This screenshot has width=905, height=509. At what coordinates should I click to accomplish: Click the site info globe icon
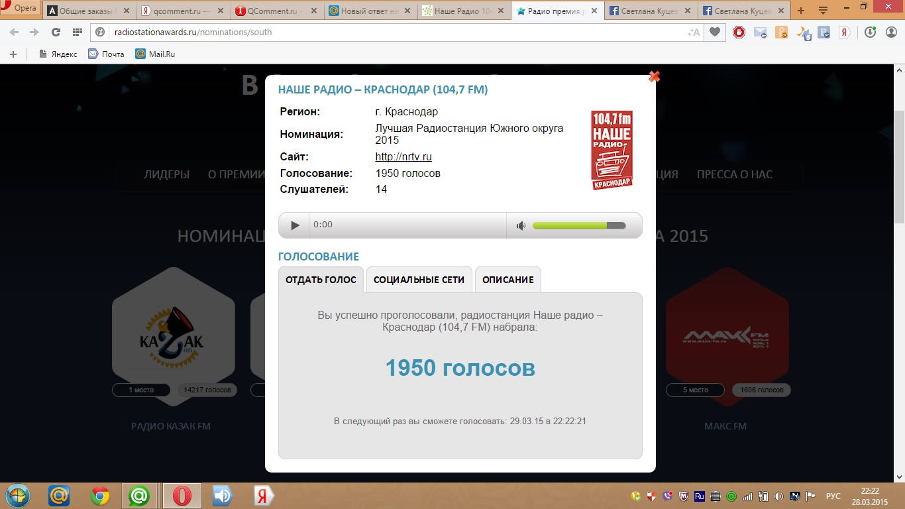pos(101,32)
